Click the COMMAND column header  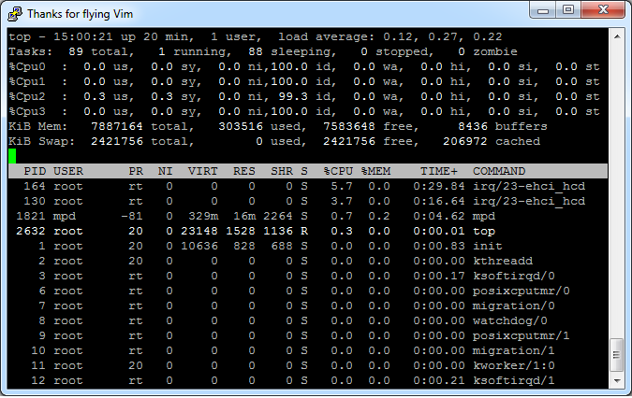tap(499, 171)
